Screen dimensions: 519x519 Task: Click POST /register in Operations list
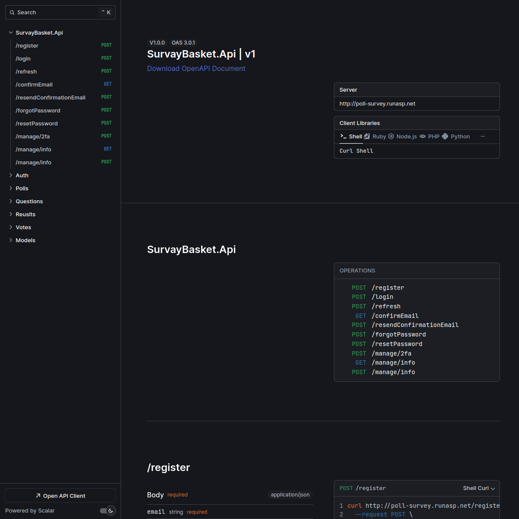378,288
